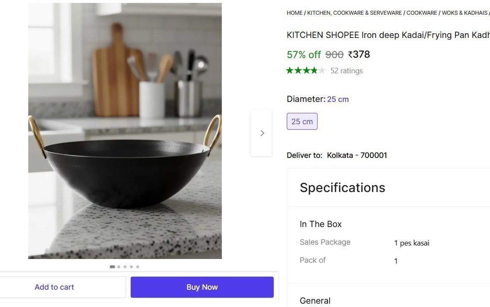This screenshot has height=307, width=490.
Task: Click the Add to cart button
Action: point(54,287)
